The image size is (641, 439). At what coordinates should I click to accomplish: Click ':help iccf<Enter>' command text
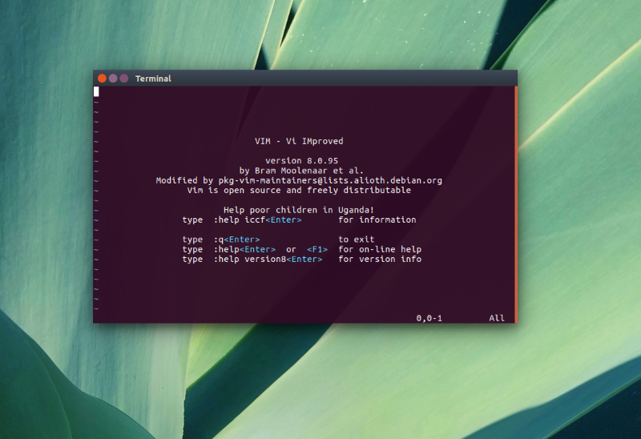coord(257,220)
